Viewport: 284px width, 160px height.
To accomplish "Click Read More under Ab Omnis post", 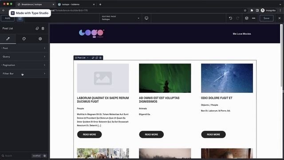I will [151, 134].
